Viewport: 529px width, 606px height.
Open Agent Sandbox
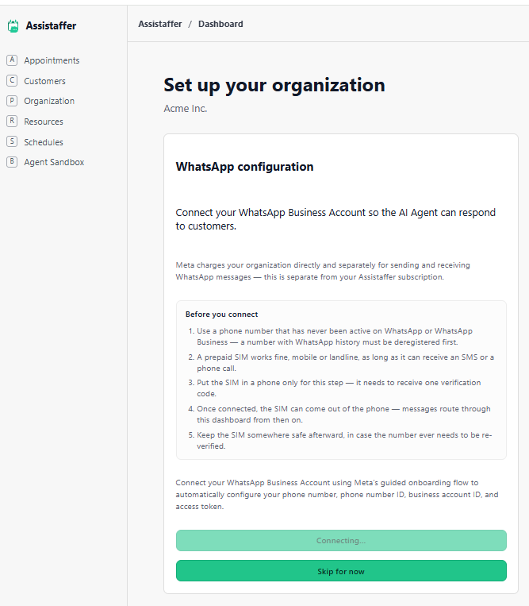[x=54, y=162]
